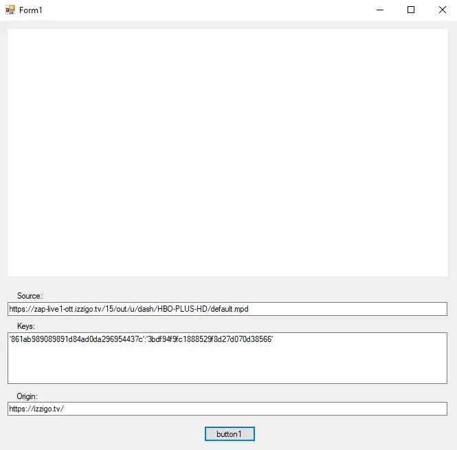
Task: Click the Keys: label
Action: coord(25,326)
